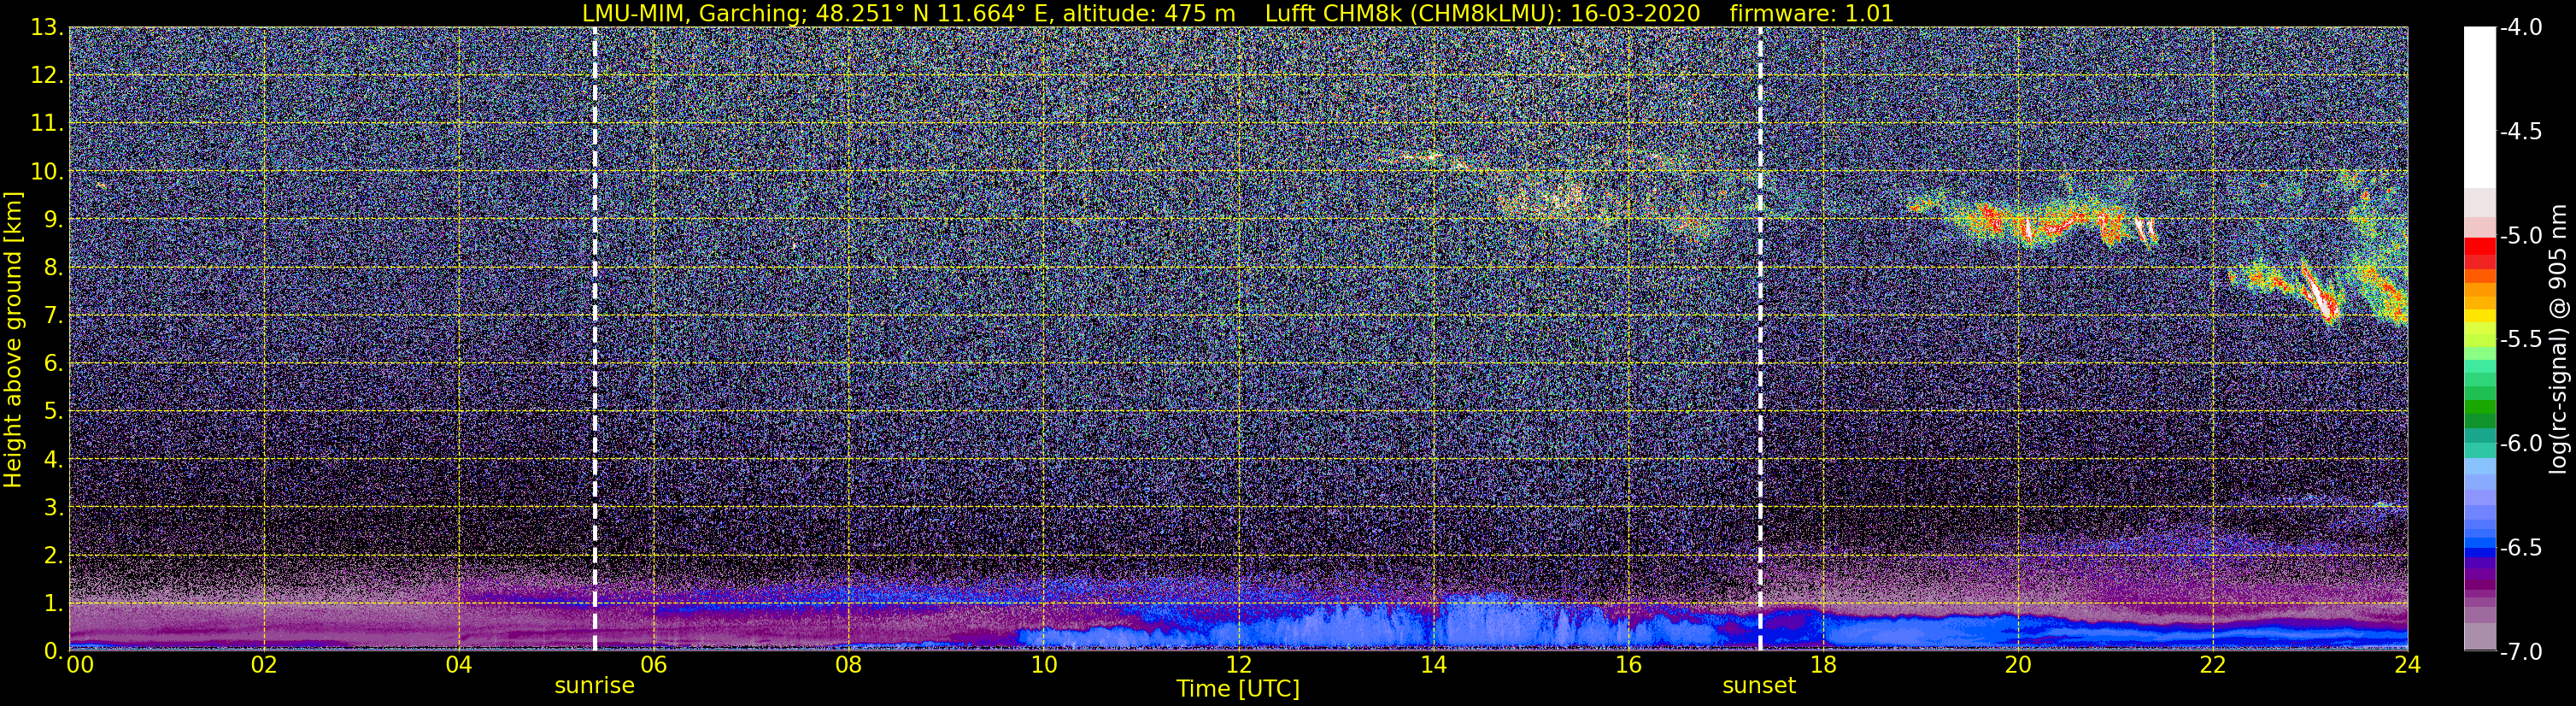Image resolution: width=2576 pixels, height=706 pixels.
Task: Click the time axis tick label 22
Action: tap(2213, 666)
